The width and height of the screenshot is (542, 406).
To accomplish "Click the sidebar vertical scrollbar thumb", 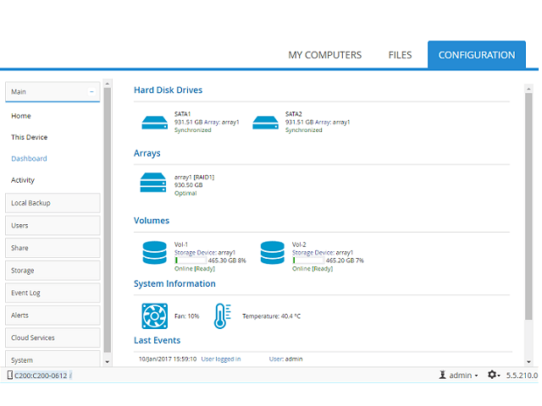I will [x=108, y=220].
